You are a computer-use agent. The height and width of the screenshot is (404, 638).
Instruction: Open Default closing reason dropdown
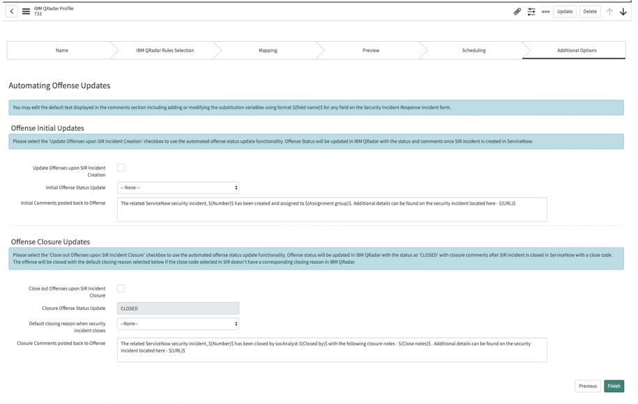tap(179, 323)
